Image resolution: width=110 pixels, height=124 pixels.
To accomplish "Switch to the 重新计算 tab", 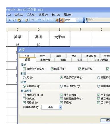I will point(45,60).
